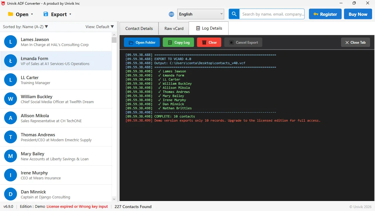Click the Ł avatar for Łmanda Form
The height and width of the screenshot is (211, 375).
[11, 61]
